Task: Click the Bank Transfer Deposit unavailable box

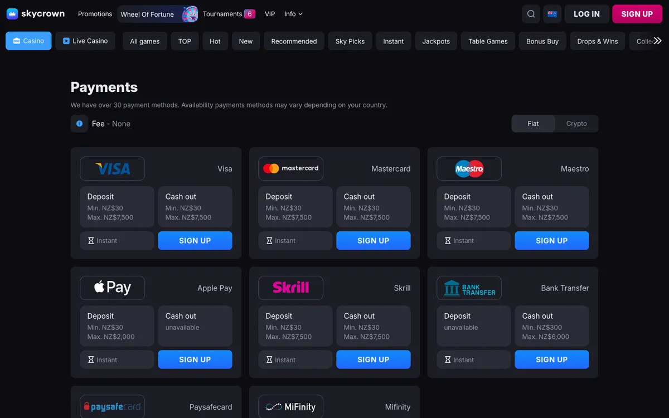Action: (474, 326)
